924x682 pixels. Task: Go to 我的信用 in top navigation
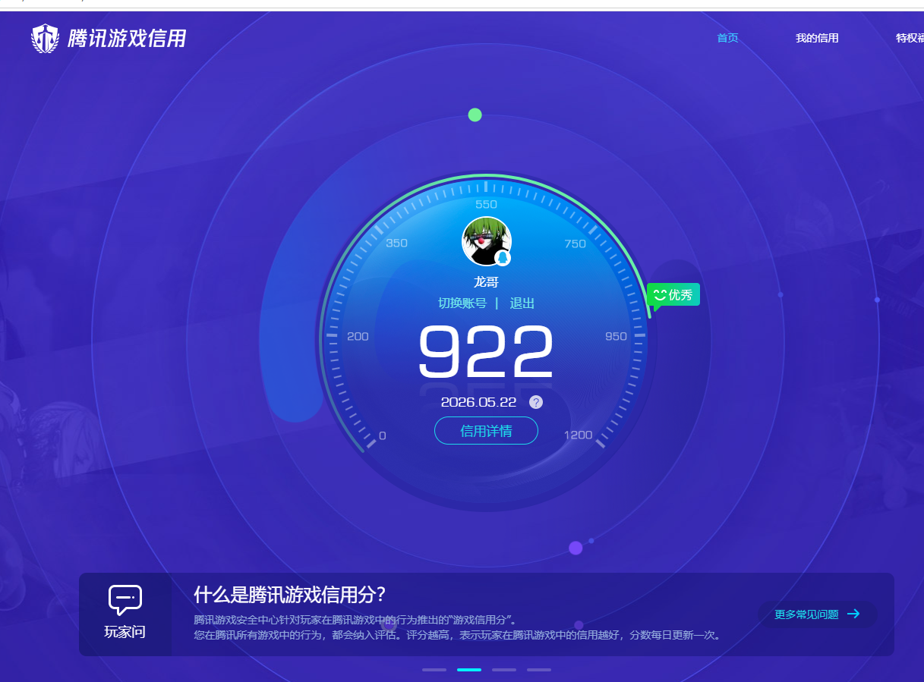817,38
